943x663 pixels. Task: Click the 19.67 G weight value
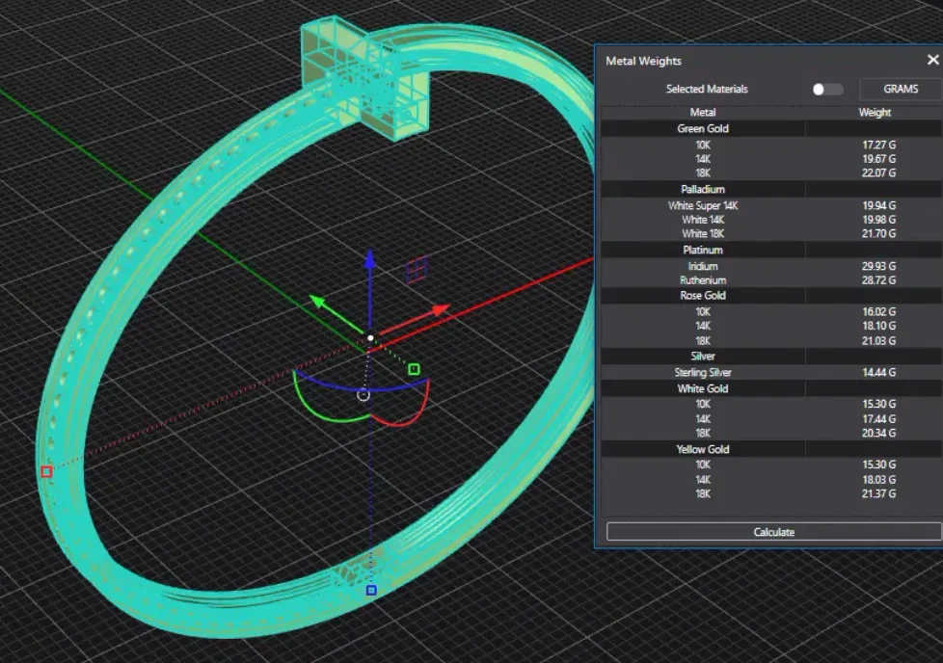pos(878,159)
